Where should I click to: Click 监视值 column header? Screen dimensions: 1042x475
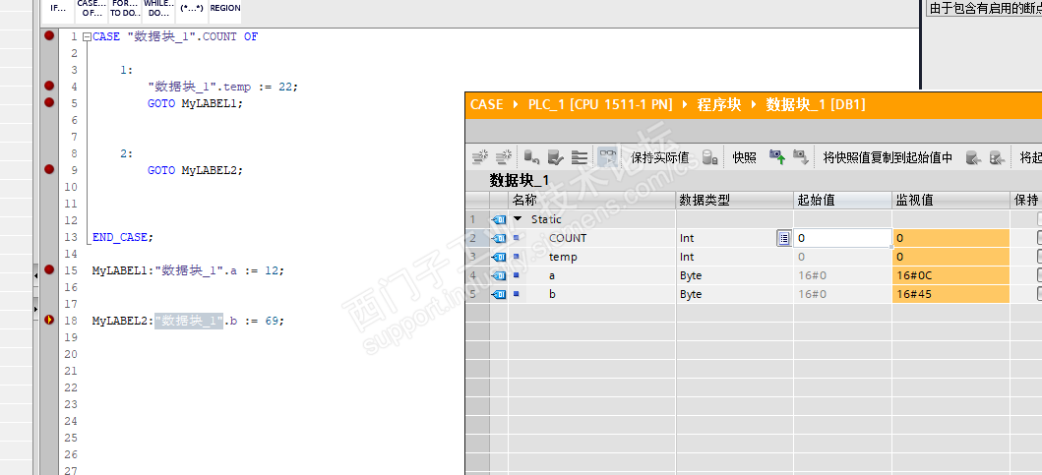click(950, 200)
